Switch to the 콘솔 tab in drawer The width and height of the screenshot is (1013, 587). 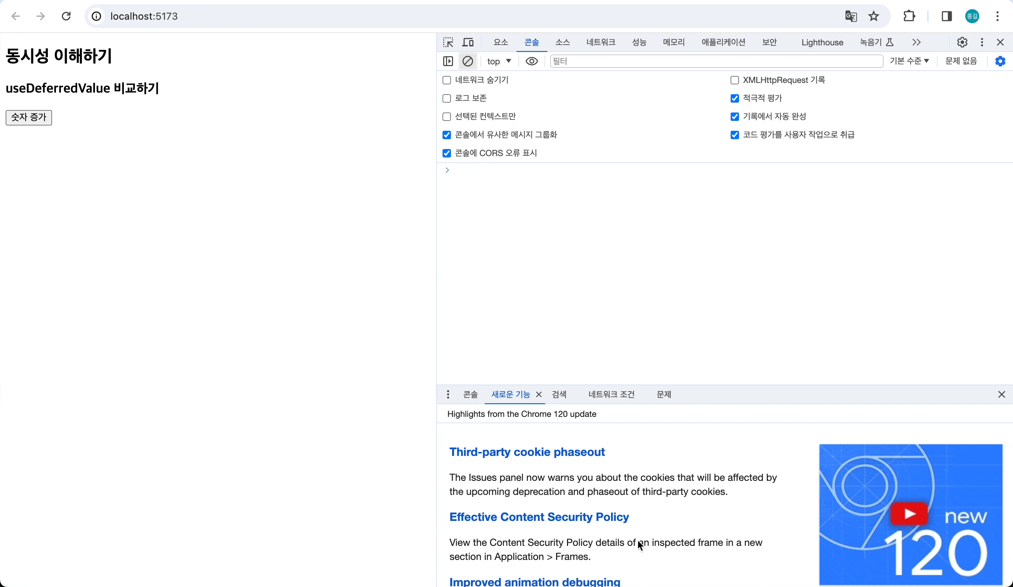click(471, 393)
